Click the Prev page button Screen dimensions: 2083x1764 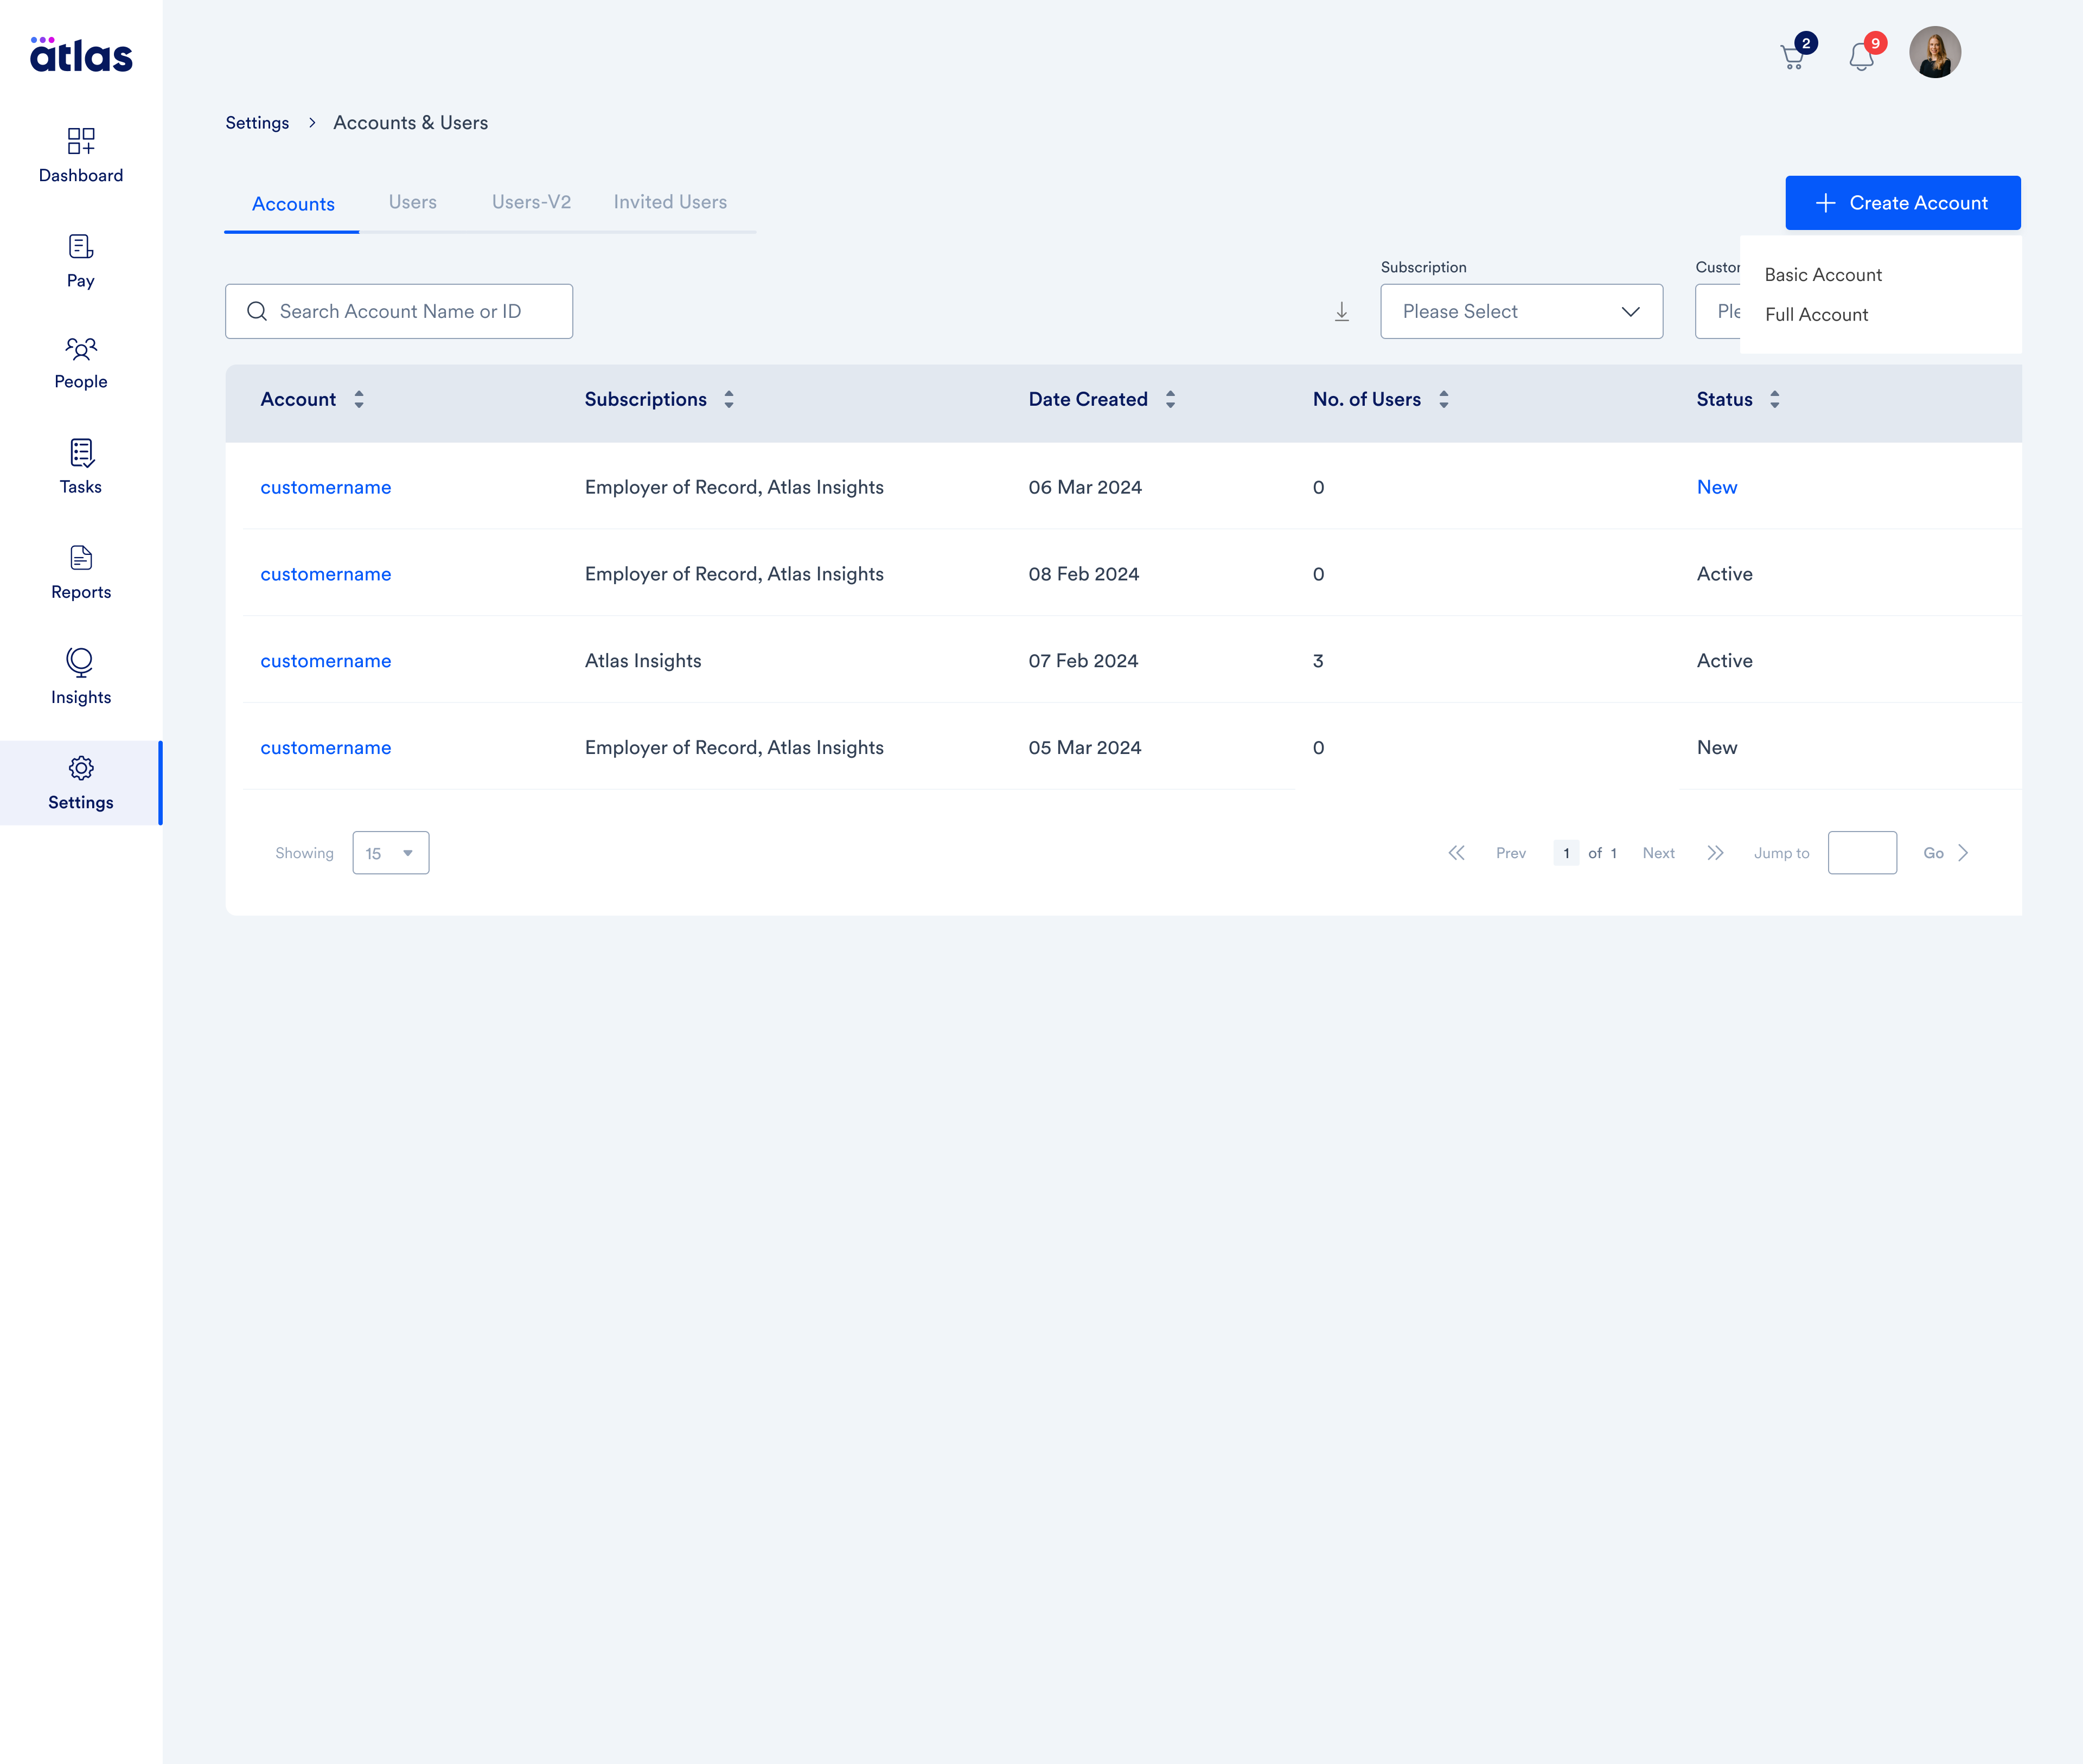(x=1511, y=853)
